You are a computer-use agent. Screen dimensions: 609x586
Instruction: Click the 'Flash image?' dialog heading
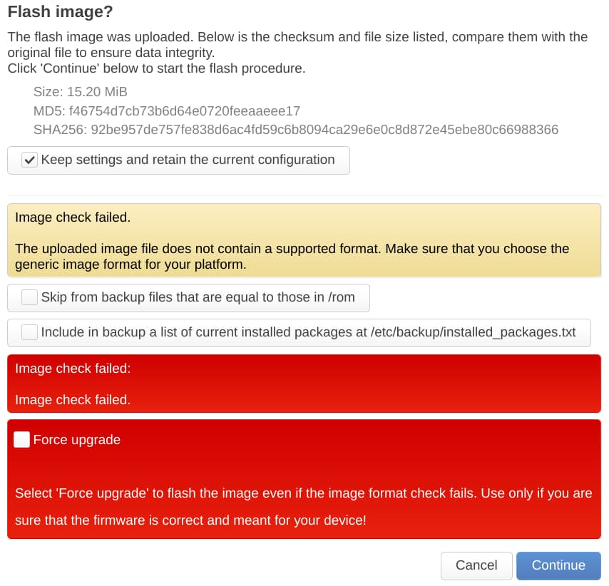click(x=60, y=11)
